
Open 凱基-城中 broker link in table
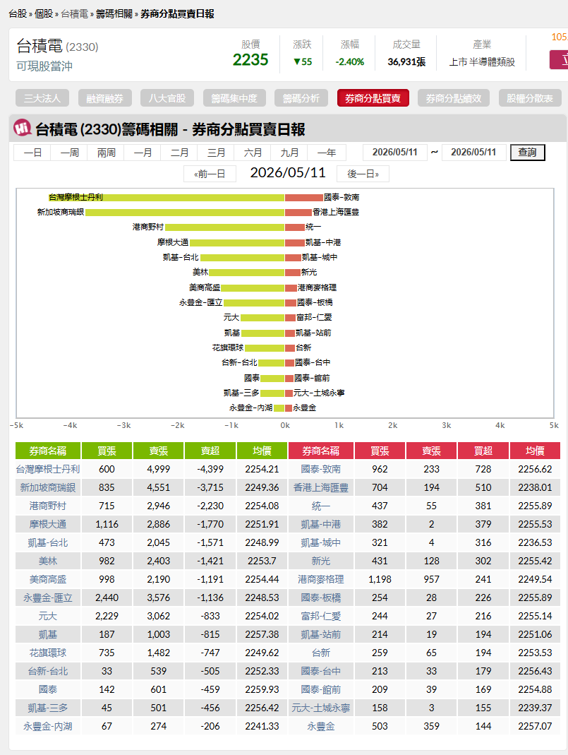321,542
